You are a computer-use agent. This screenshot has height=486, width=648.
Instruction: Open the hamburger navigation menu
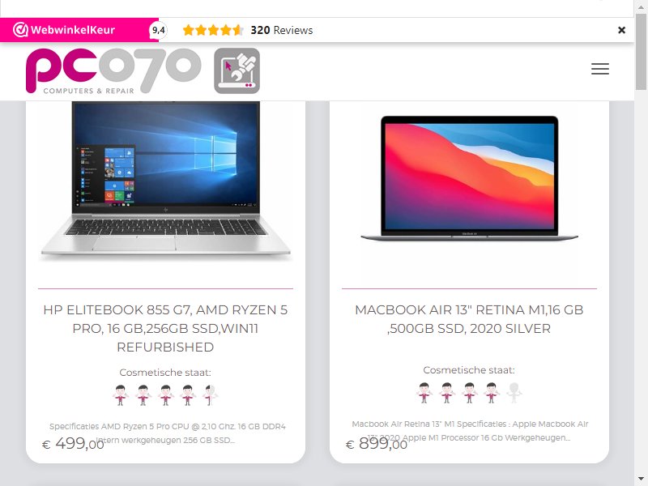(x=599, y=69)
